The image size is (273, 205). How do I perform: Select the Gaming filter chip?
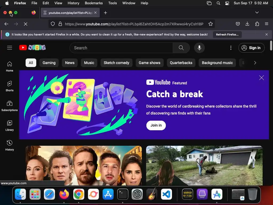49,63
